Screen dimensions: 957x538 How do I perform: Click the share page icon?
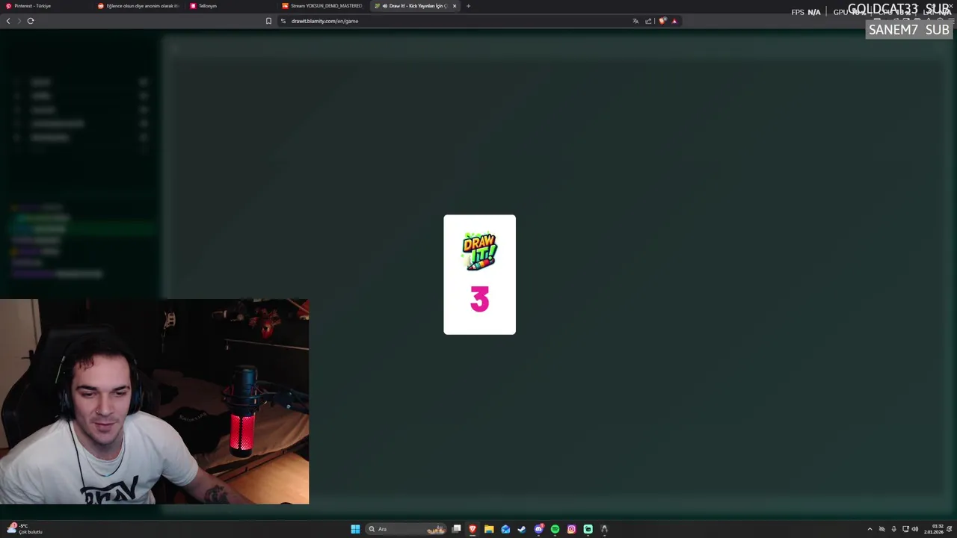tap(648, 21)
